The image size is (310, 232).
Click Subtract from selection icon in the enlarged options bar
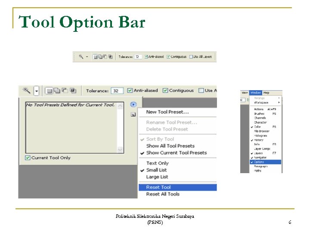tap(65, 91)
